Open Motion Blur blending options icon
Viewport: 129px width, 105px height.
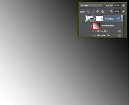119,31
